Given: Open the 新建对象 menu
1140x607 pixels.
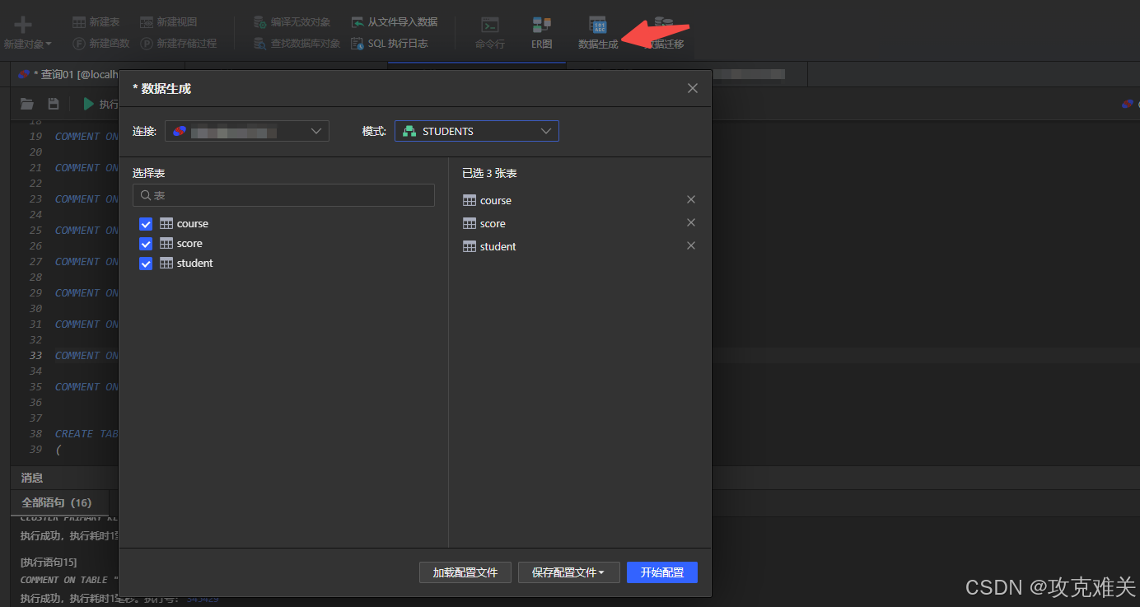Looking at the screenshot, I should click(27, 31).
